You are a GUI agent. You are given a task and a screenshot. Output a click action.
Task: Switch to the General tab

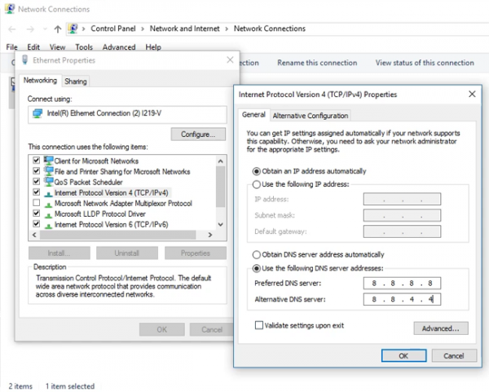click(253, 114)
